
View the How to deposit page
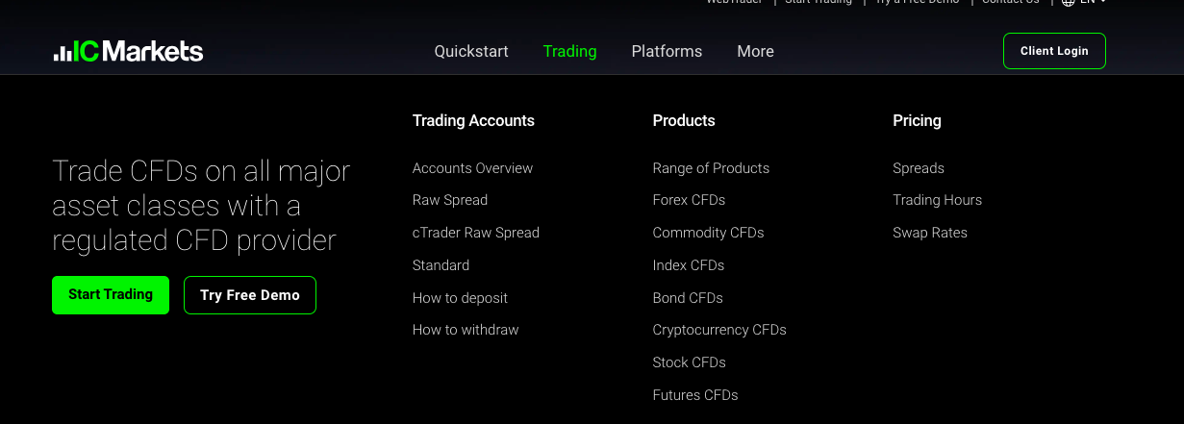click(460, 298)
